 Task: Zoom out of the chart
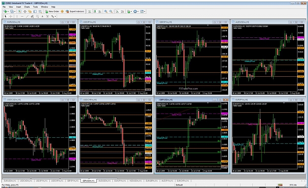111,12
